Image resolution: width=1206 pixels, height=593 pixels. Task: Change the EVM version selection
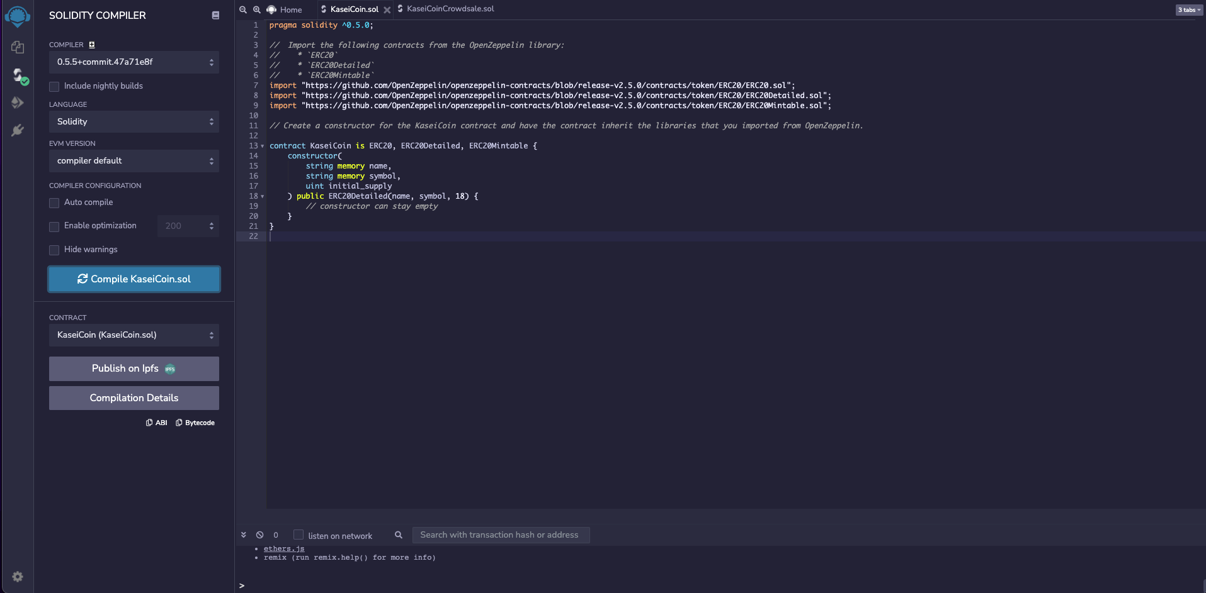[x=134, y=160]
